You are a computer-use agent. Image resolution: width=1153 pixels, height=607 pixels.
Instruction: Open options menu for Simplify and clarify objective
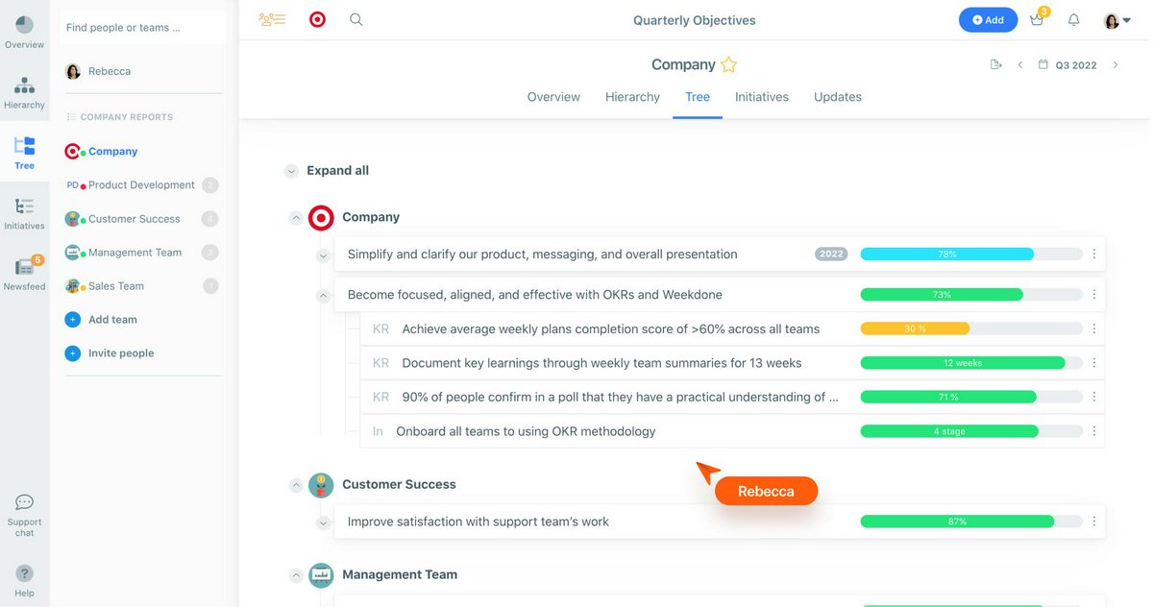[1094, 255]
